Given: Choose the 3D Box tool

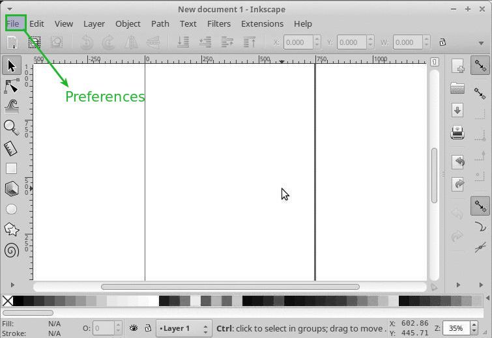Looking at the screenshot, I should click(x=12, y=189).
